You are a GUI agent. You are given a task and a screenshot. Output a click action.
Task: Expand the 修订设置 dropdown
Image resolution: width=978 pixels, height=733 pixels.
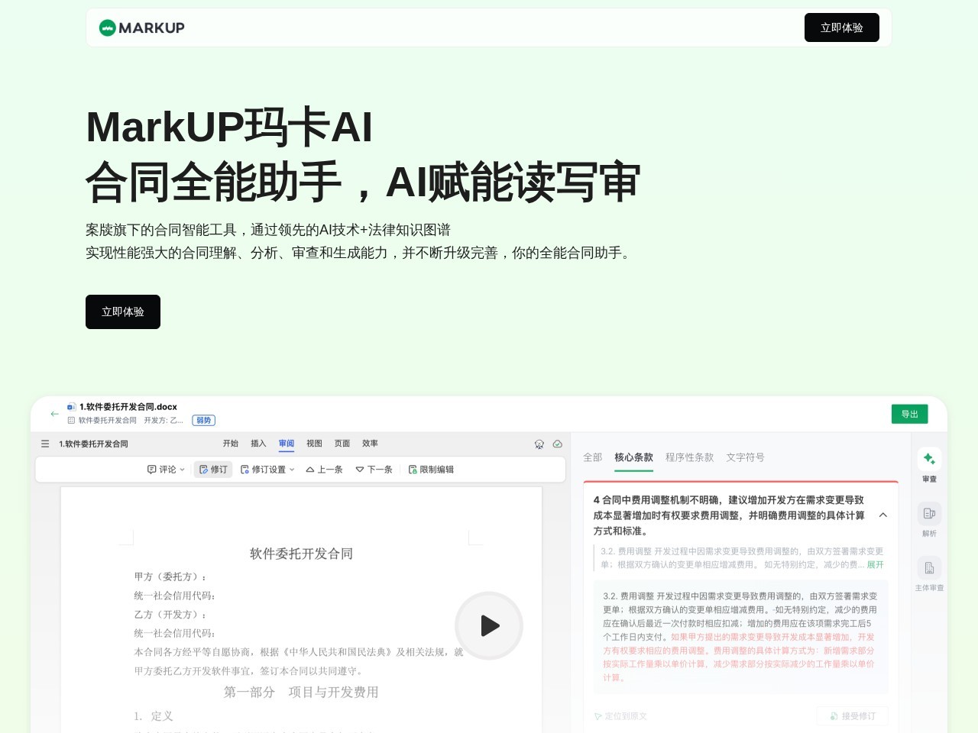point(267,470)
